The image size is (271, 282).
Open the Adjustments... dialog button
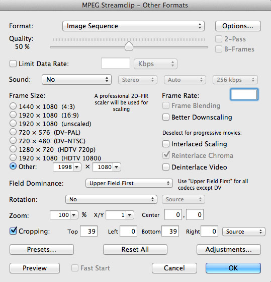point(229,249)
